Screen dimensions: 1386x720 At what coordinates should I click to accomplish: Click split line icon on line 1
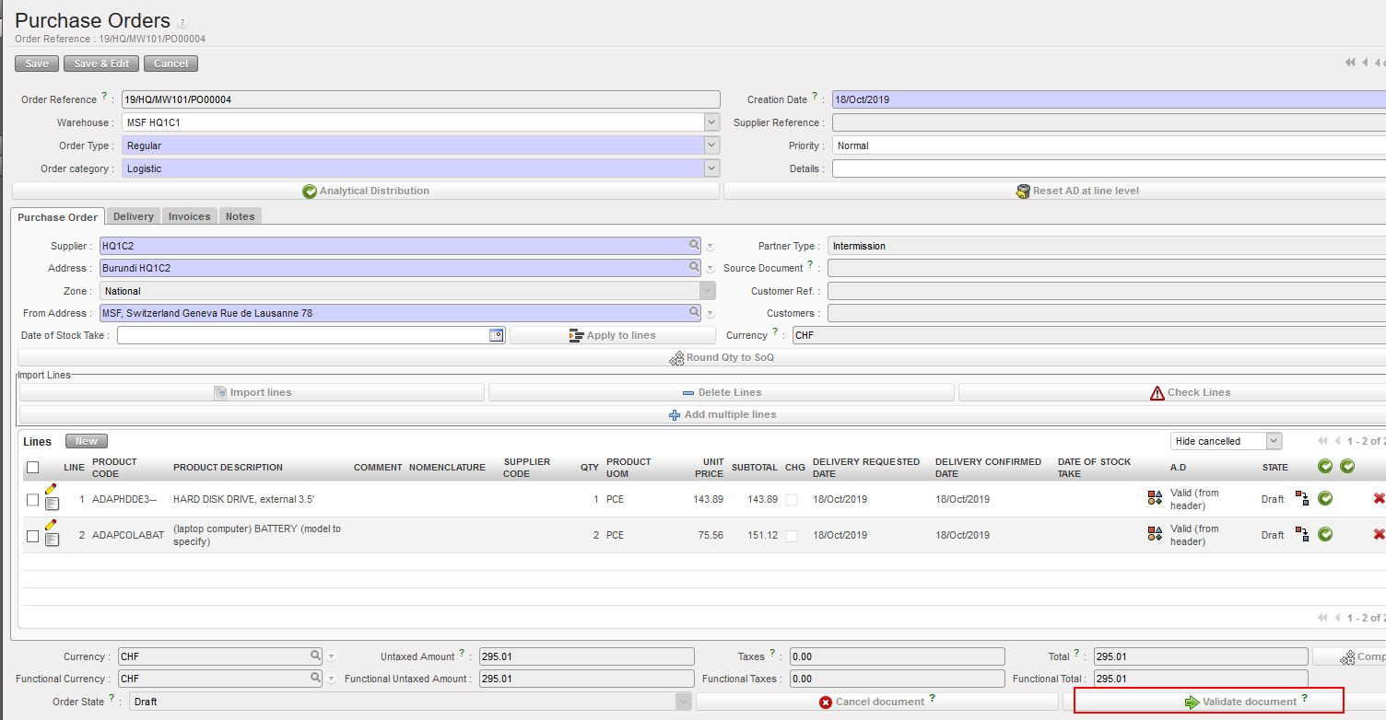click(1302, 498)
